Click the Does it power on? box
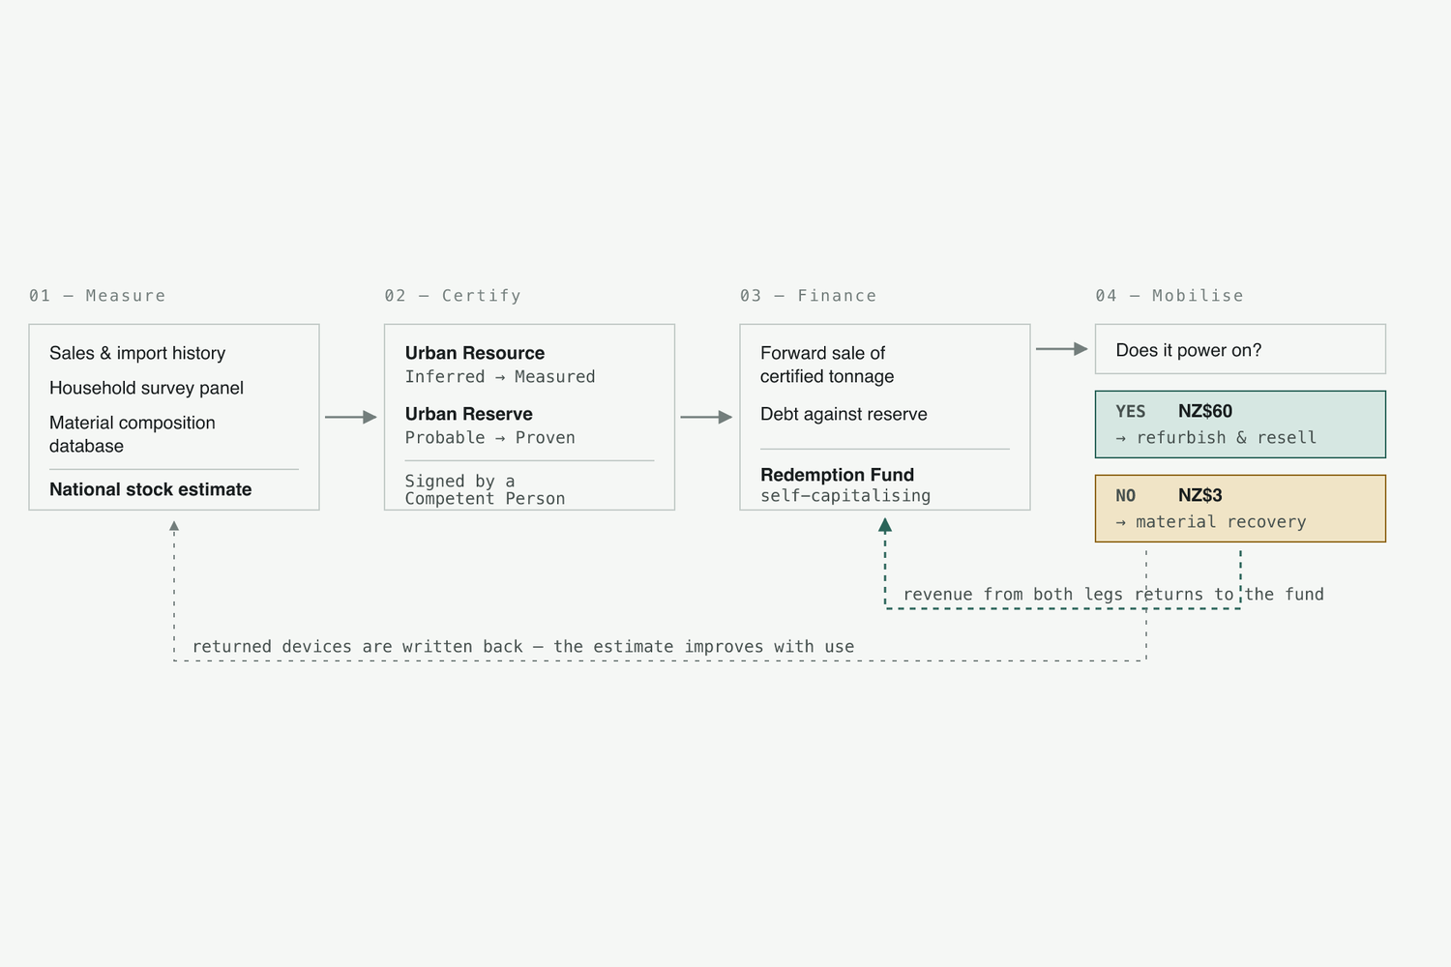This screenshot has height=967, width=1451. click(x=1240, y=349)
